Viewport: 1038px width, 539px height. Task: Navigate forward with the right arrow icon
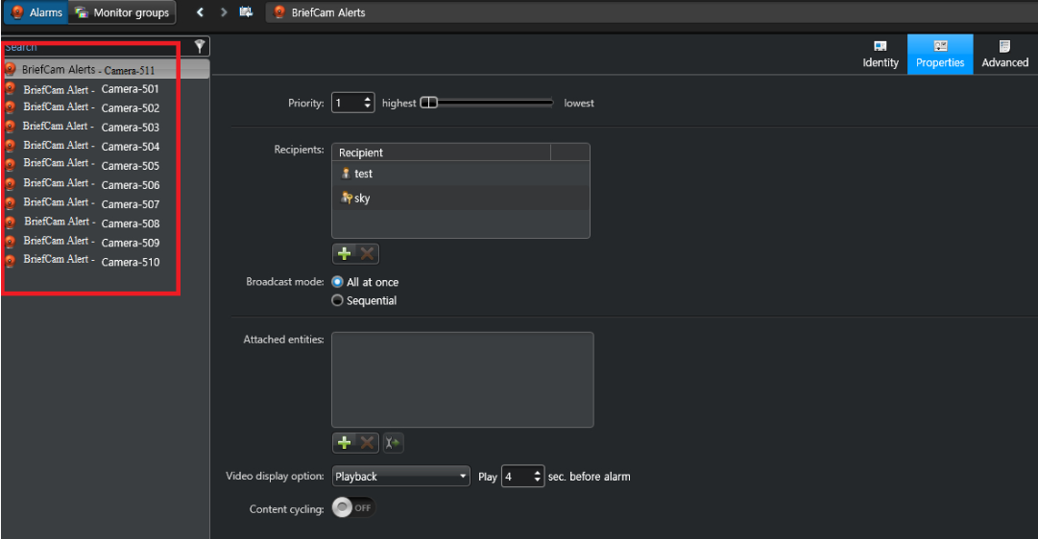pos(224,12)
